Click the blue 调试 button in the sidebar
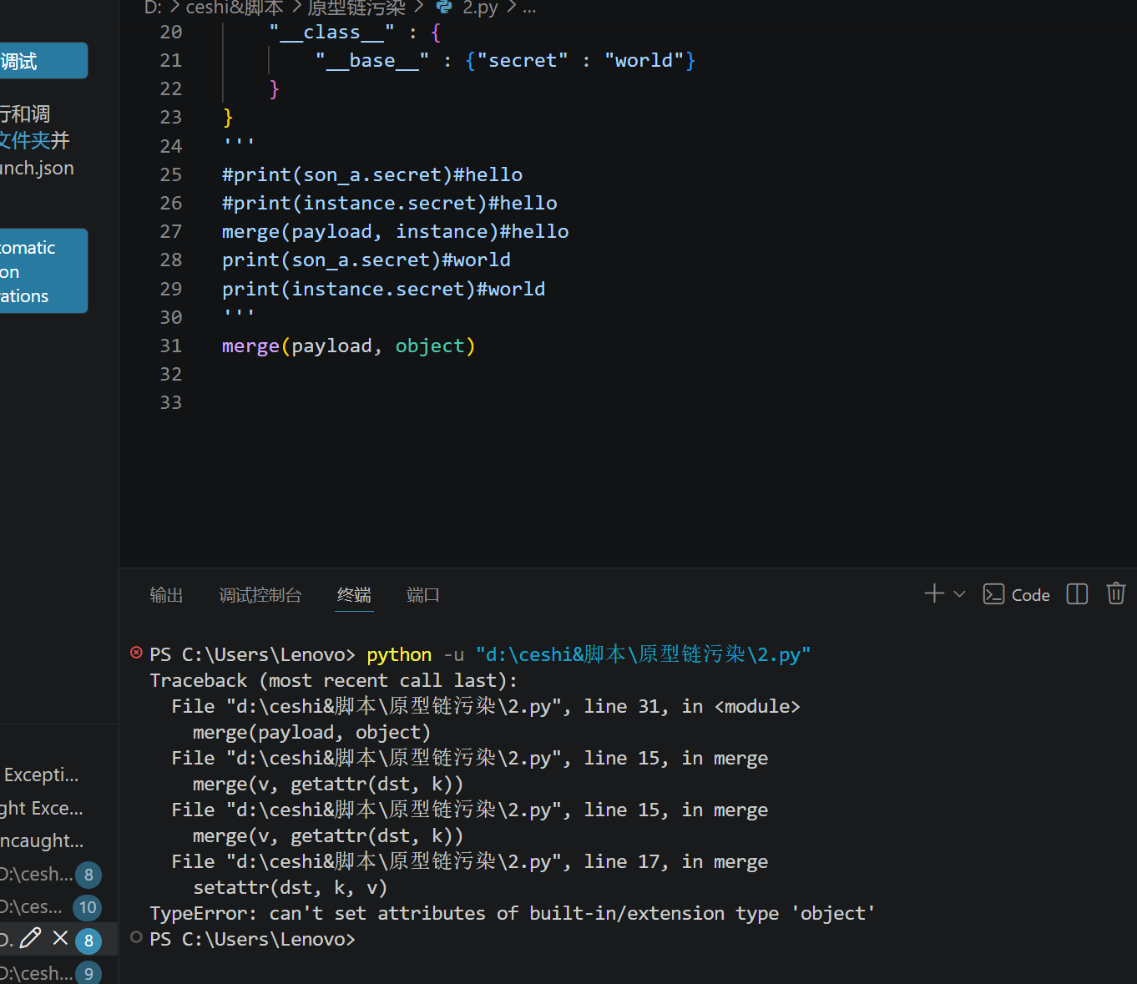The height and width of the screenshot is (984, 1137). [x=43, y=61]
